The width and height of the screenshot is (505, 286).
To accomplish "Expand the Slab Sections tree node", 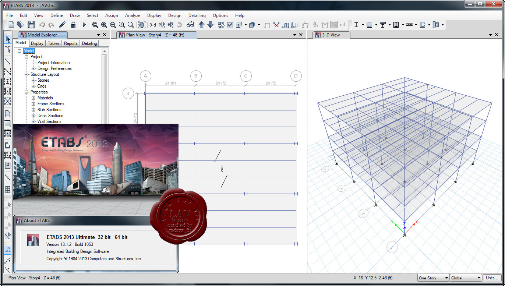I will pos(33,110).
